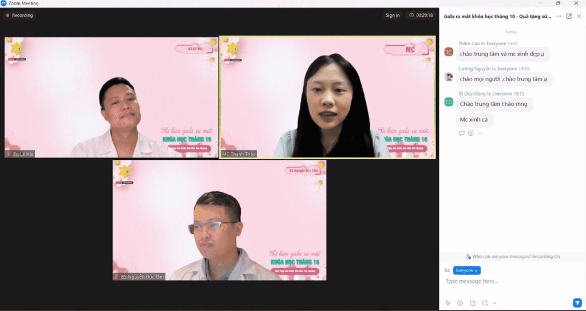Pop out the chat panel
Screen dimensions: 586x311
click(569, 16)
